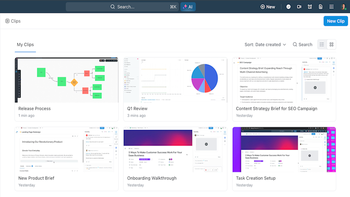Click the New Product Brief title
This screenshot has height=197, width=350.
(36, 178)
